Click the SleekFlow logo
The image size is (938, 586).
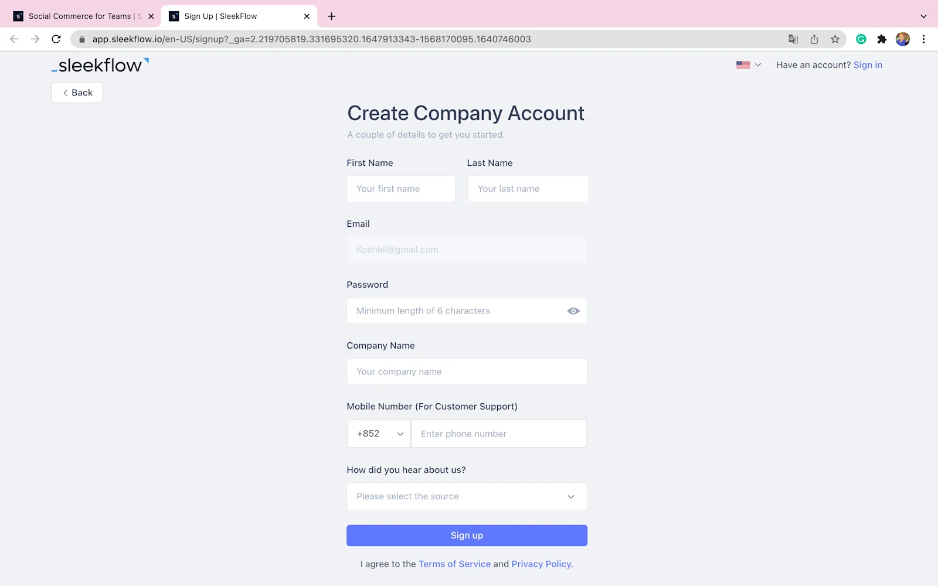(100, 64)
